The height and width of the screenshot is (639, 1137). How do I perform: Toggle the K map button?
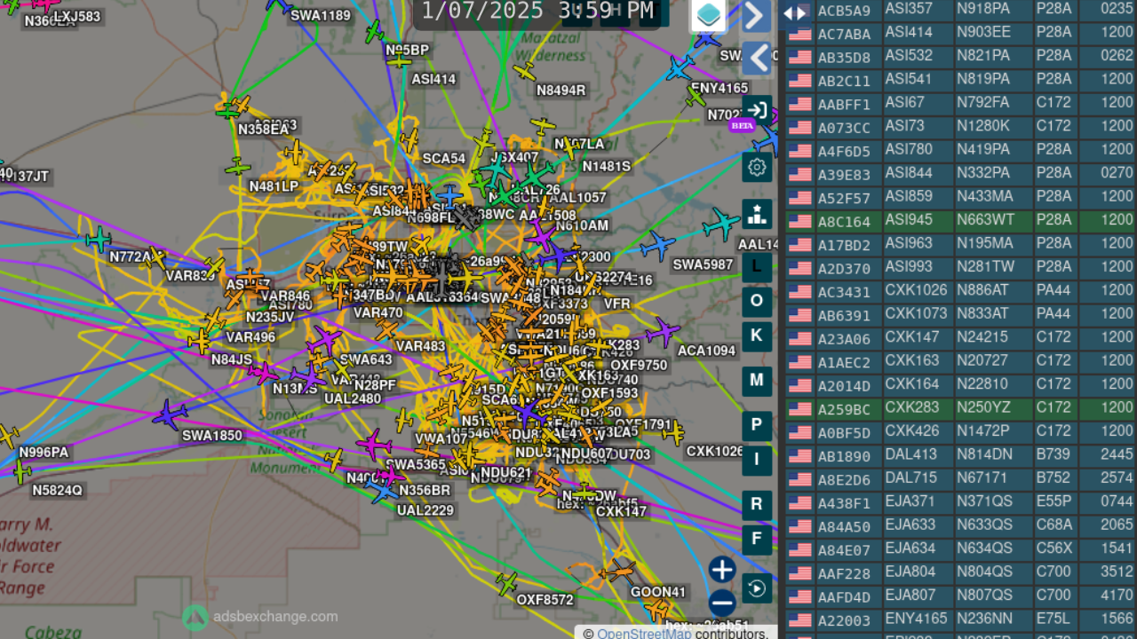(757, 335)
